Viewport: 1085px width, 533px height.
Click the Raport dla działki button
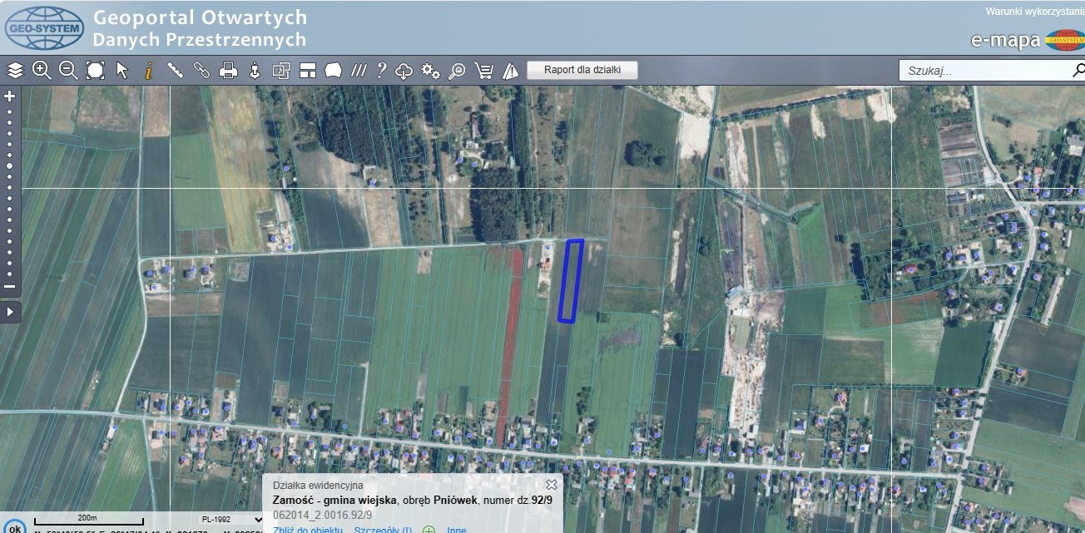pyautogui.click(x=582, y=70)
